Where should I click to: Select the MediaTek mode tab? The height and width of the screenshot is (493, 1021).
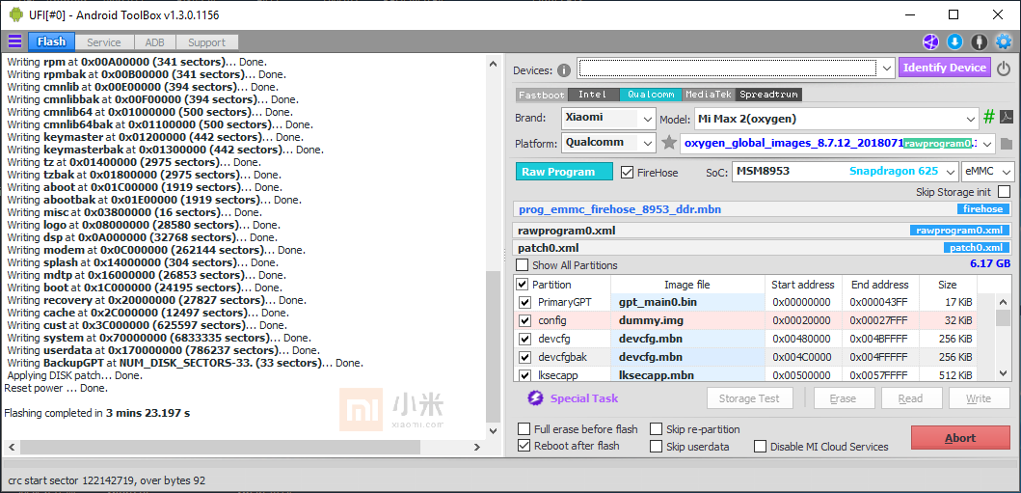[709, 95]
